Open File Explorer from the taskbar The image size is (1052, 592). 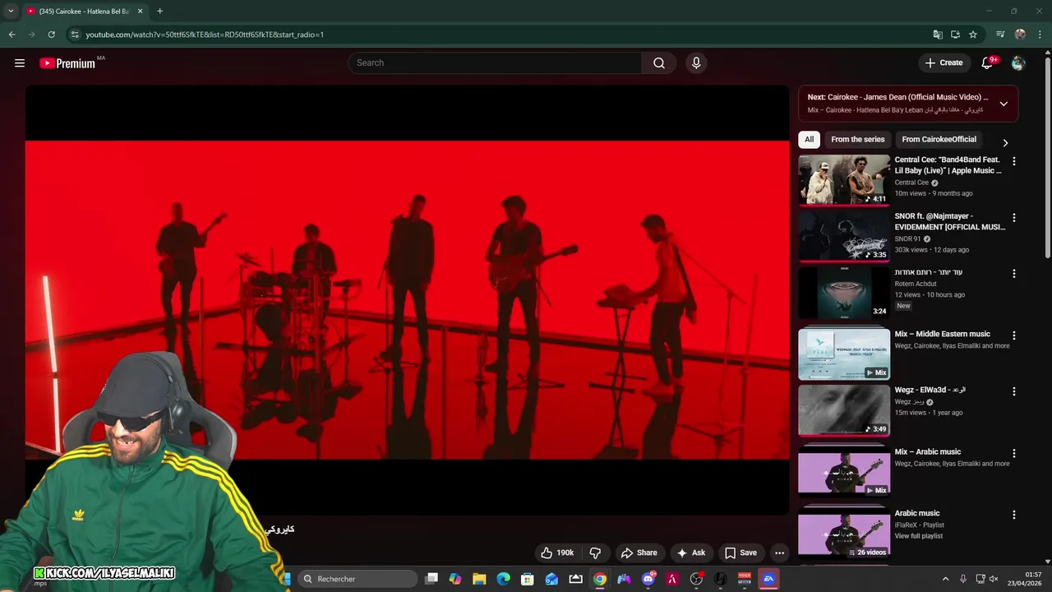tap(479, 579)
